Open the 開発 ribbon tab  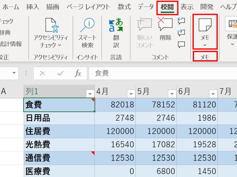[x=206, y=6]
